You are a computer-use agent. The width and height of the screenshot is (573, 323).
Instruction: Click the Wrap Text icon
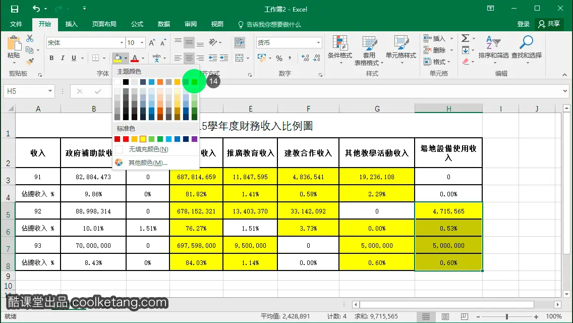pyautogui.click(x=240, y=42)
